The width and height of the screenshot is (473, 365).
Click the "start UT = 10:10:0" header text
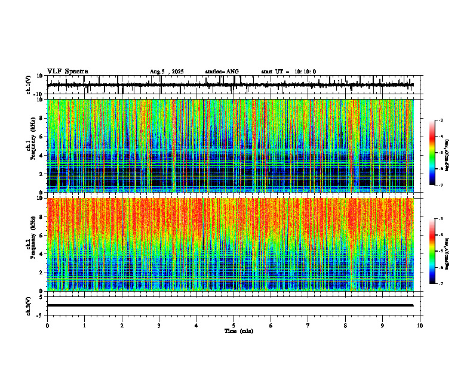(x=288, y=72)
